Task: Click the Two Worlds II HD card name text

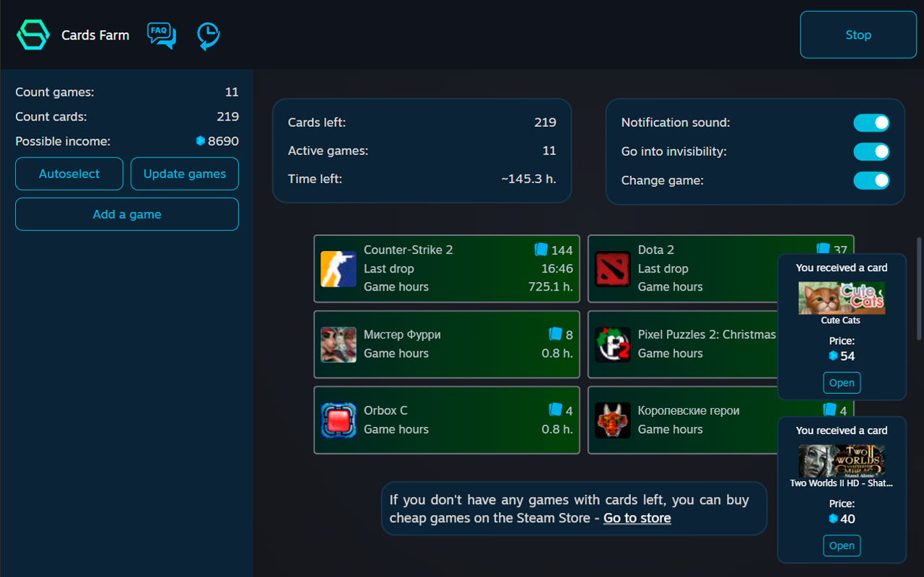Action: 842,484
